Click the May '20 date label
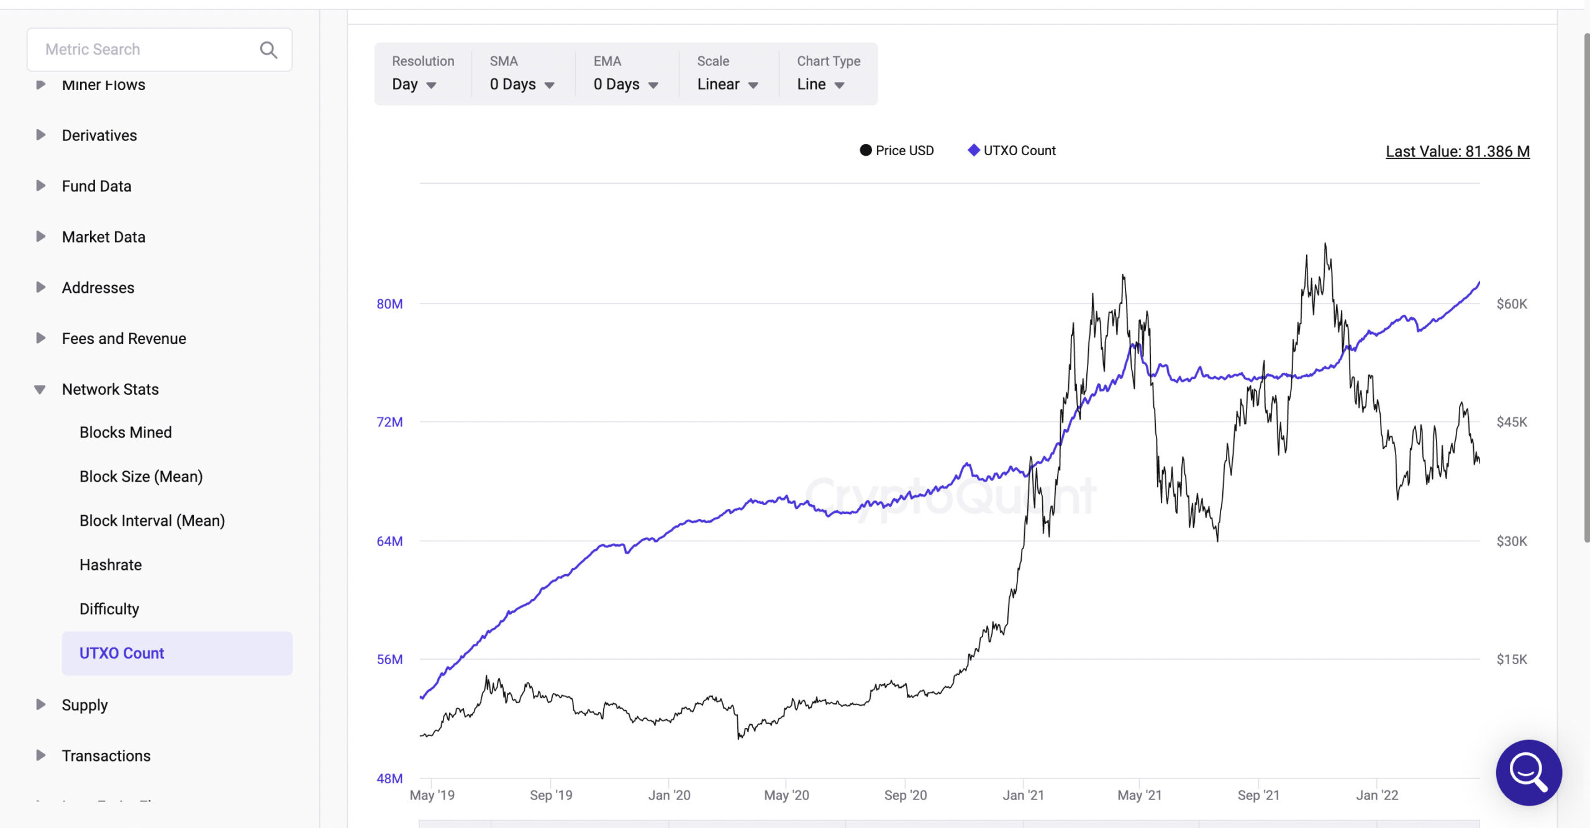This screenshot has width=1590, height=828. click(x=786, y=795)
